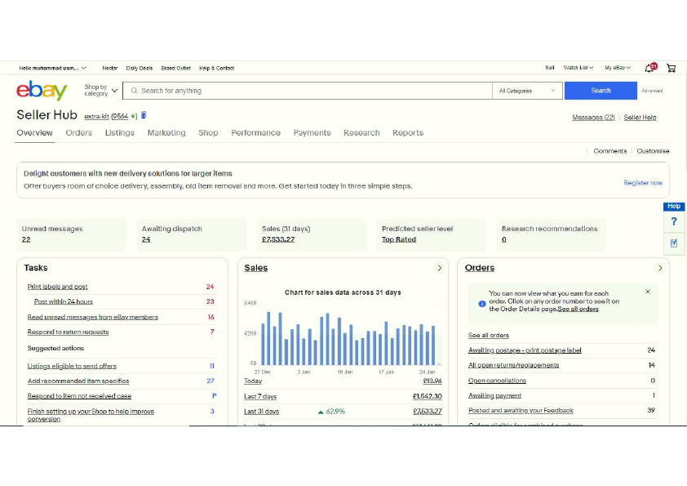
Task: Click the eBay logo
Action: (x=42, y=91)
